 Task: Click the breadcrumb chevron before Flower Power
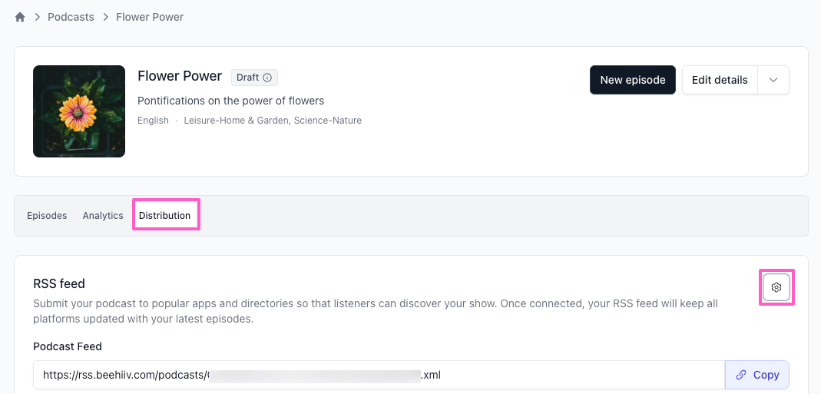(x=104, y=17)
